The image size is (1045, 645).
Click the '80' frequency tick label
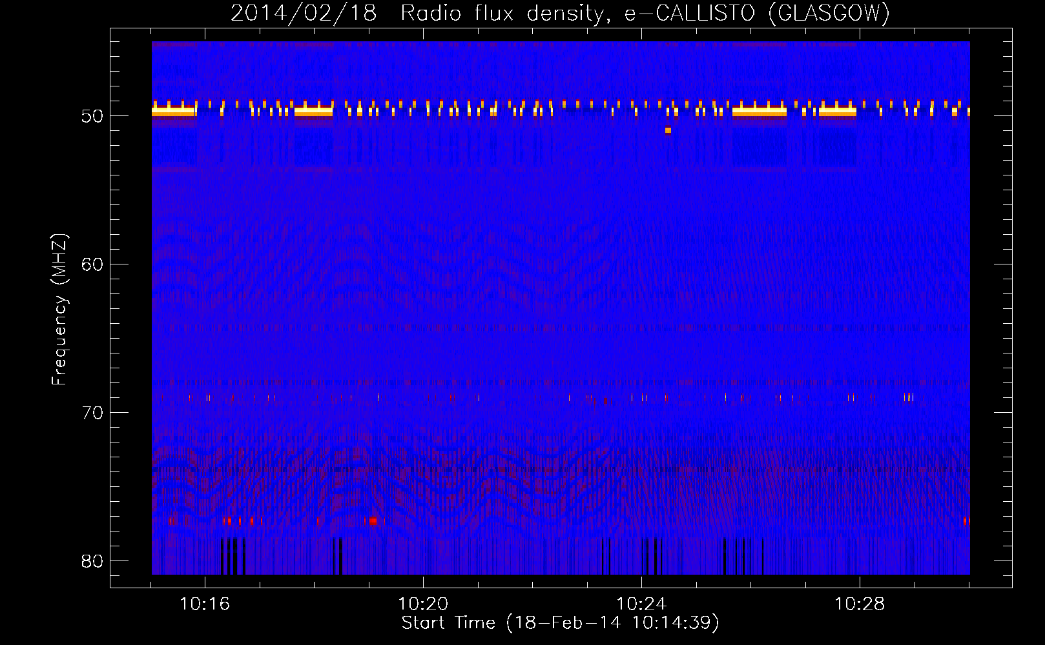(92, 561)
